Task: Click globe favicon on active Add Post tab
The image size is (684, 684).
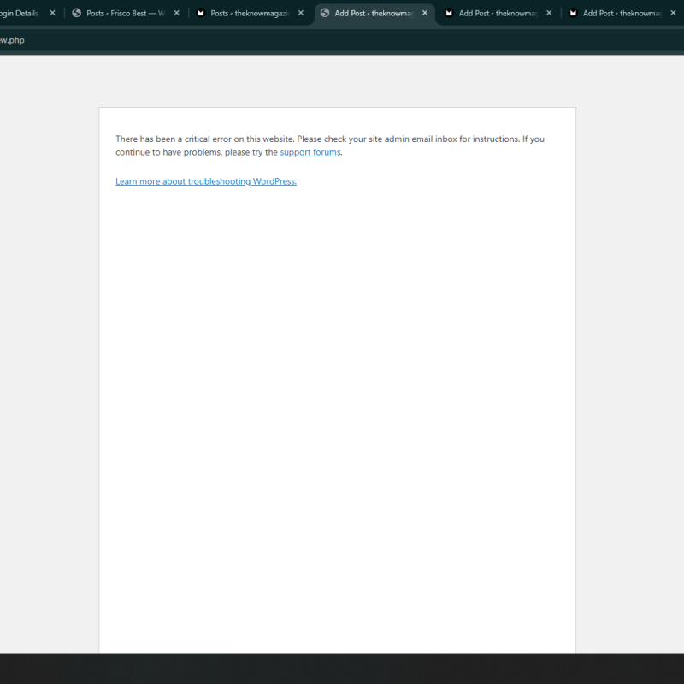Action: tap(325, 14)
